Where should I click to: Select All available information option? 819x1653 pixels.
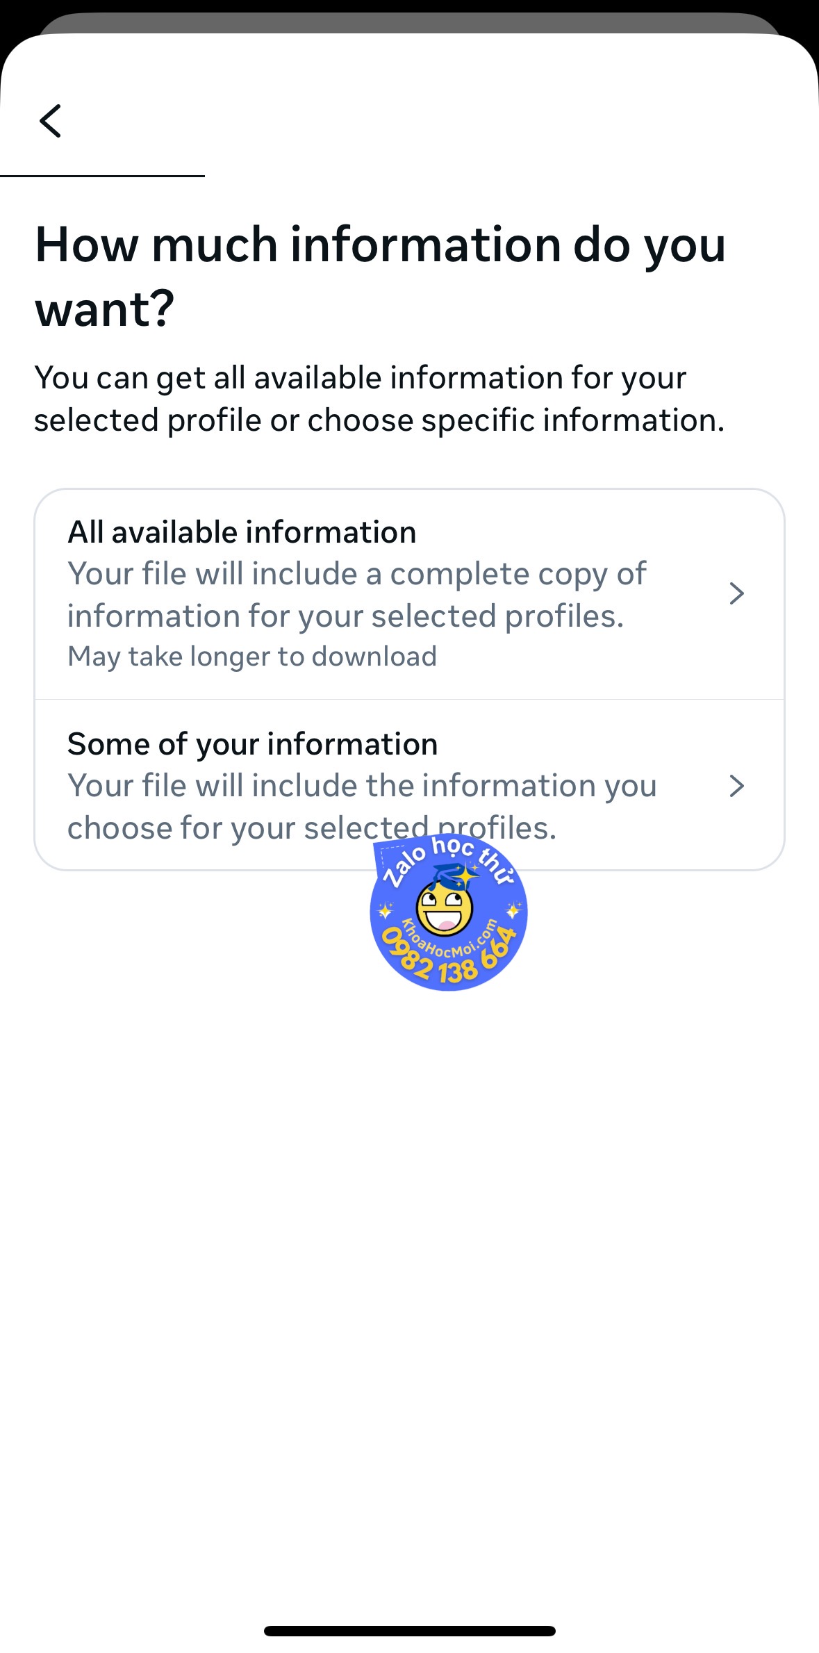point(409,594)
